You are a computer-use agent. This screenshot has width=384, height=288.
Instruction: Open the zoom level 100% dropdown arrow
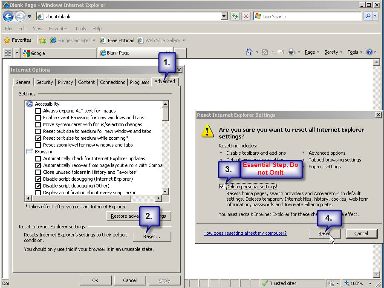[370, 283]
